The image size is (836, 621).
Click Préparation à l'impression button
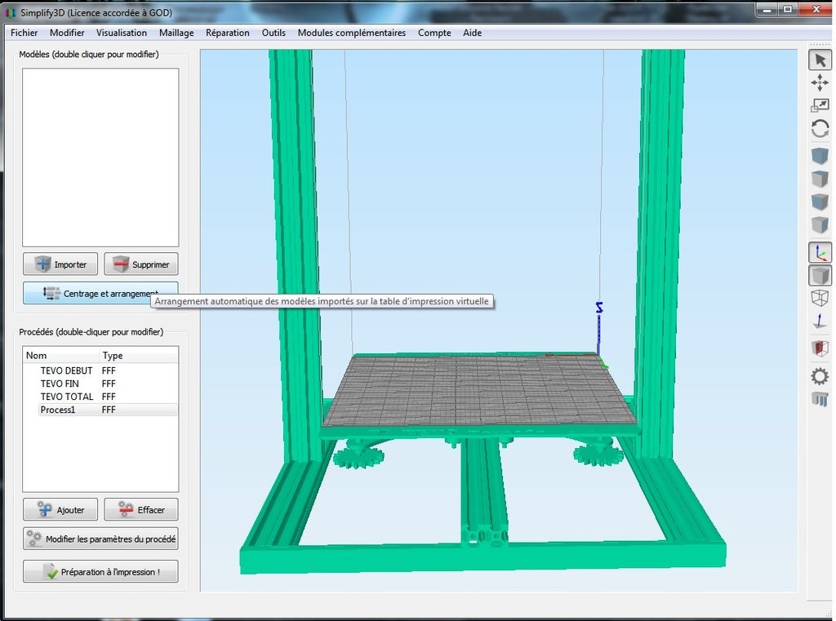[x=100, y=571]
